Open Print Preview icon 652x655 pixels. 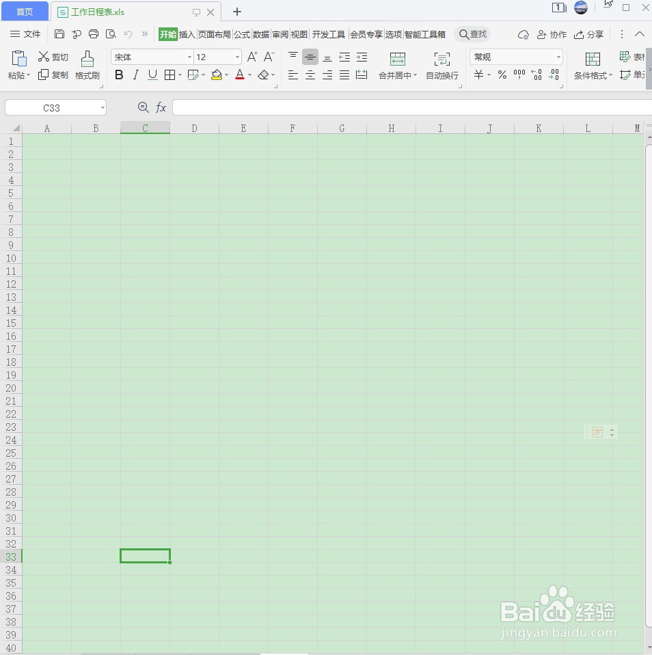(111, 34)
